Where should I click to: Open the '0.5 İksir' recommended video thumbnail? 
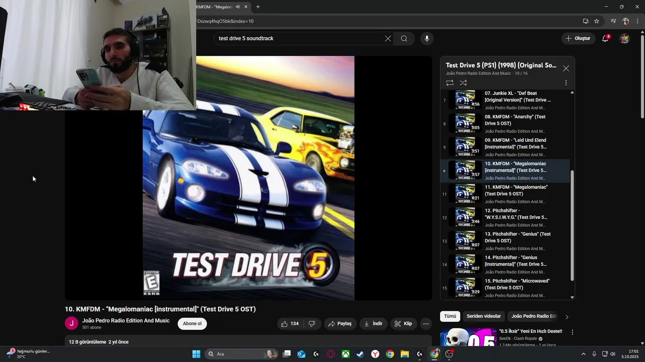[x=468, y=338]
